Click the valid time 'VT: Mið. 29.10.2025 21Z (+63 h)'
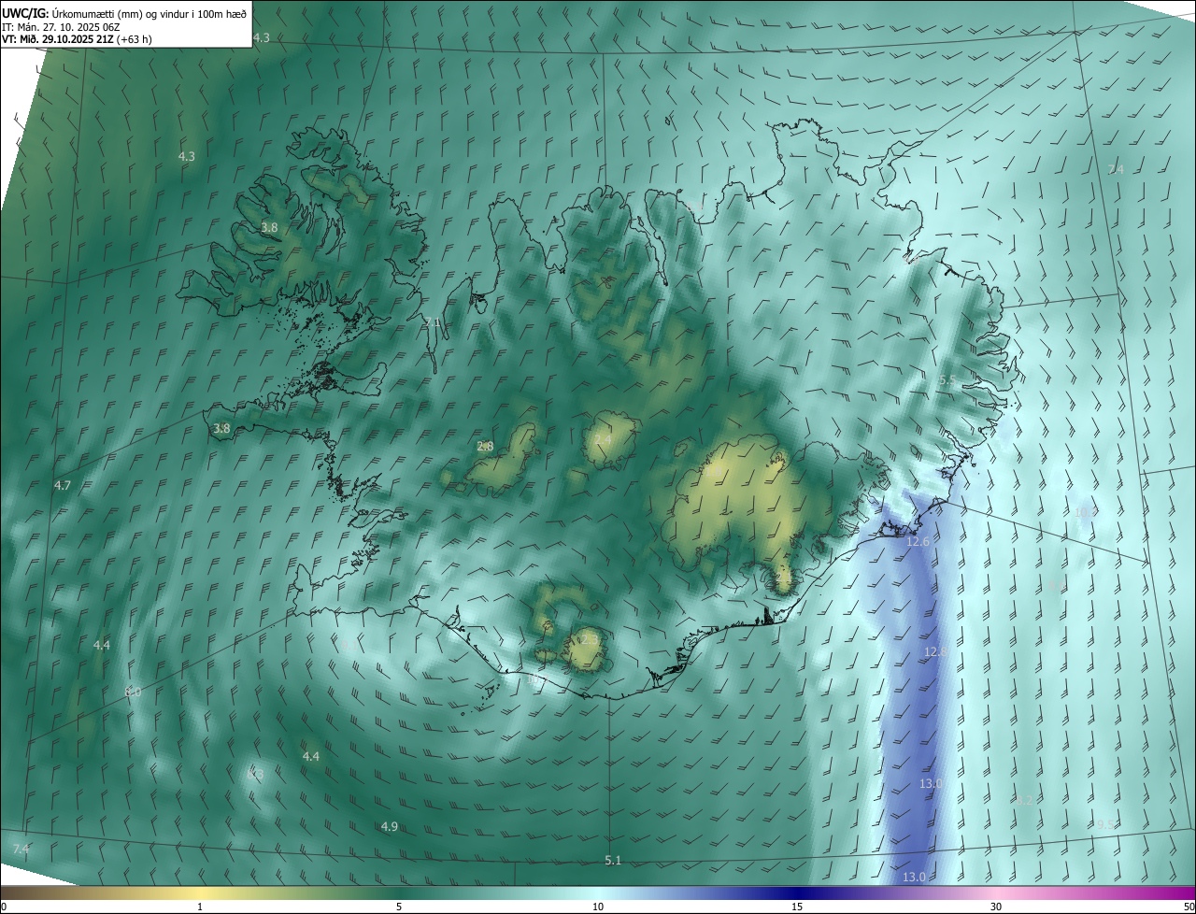 tap(78, 39)
